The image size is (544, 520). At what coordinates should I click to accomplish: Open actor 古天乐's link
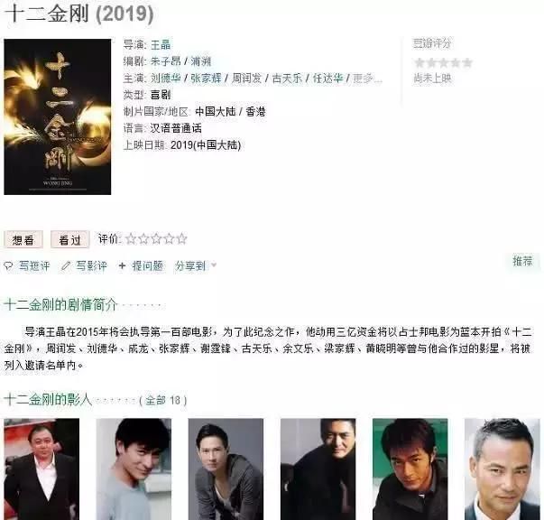pos(287,79)
